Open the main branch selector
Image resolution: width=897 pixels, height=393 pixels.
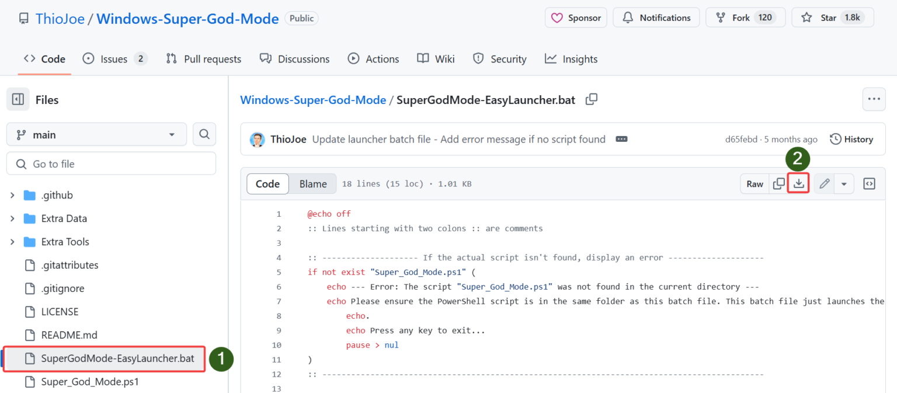click(x=96, y=134)
